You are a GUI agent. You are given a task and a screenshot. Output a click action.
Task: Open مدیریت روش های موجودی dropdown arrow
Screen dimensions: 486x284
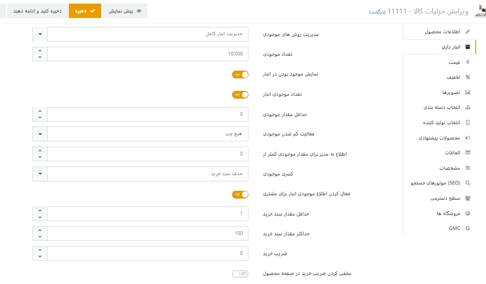40,34
